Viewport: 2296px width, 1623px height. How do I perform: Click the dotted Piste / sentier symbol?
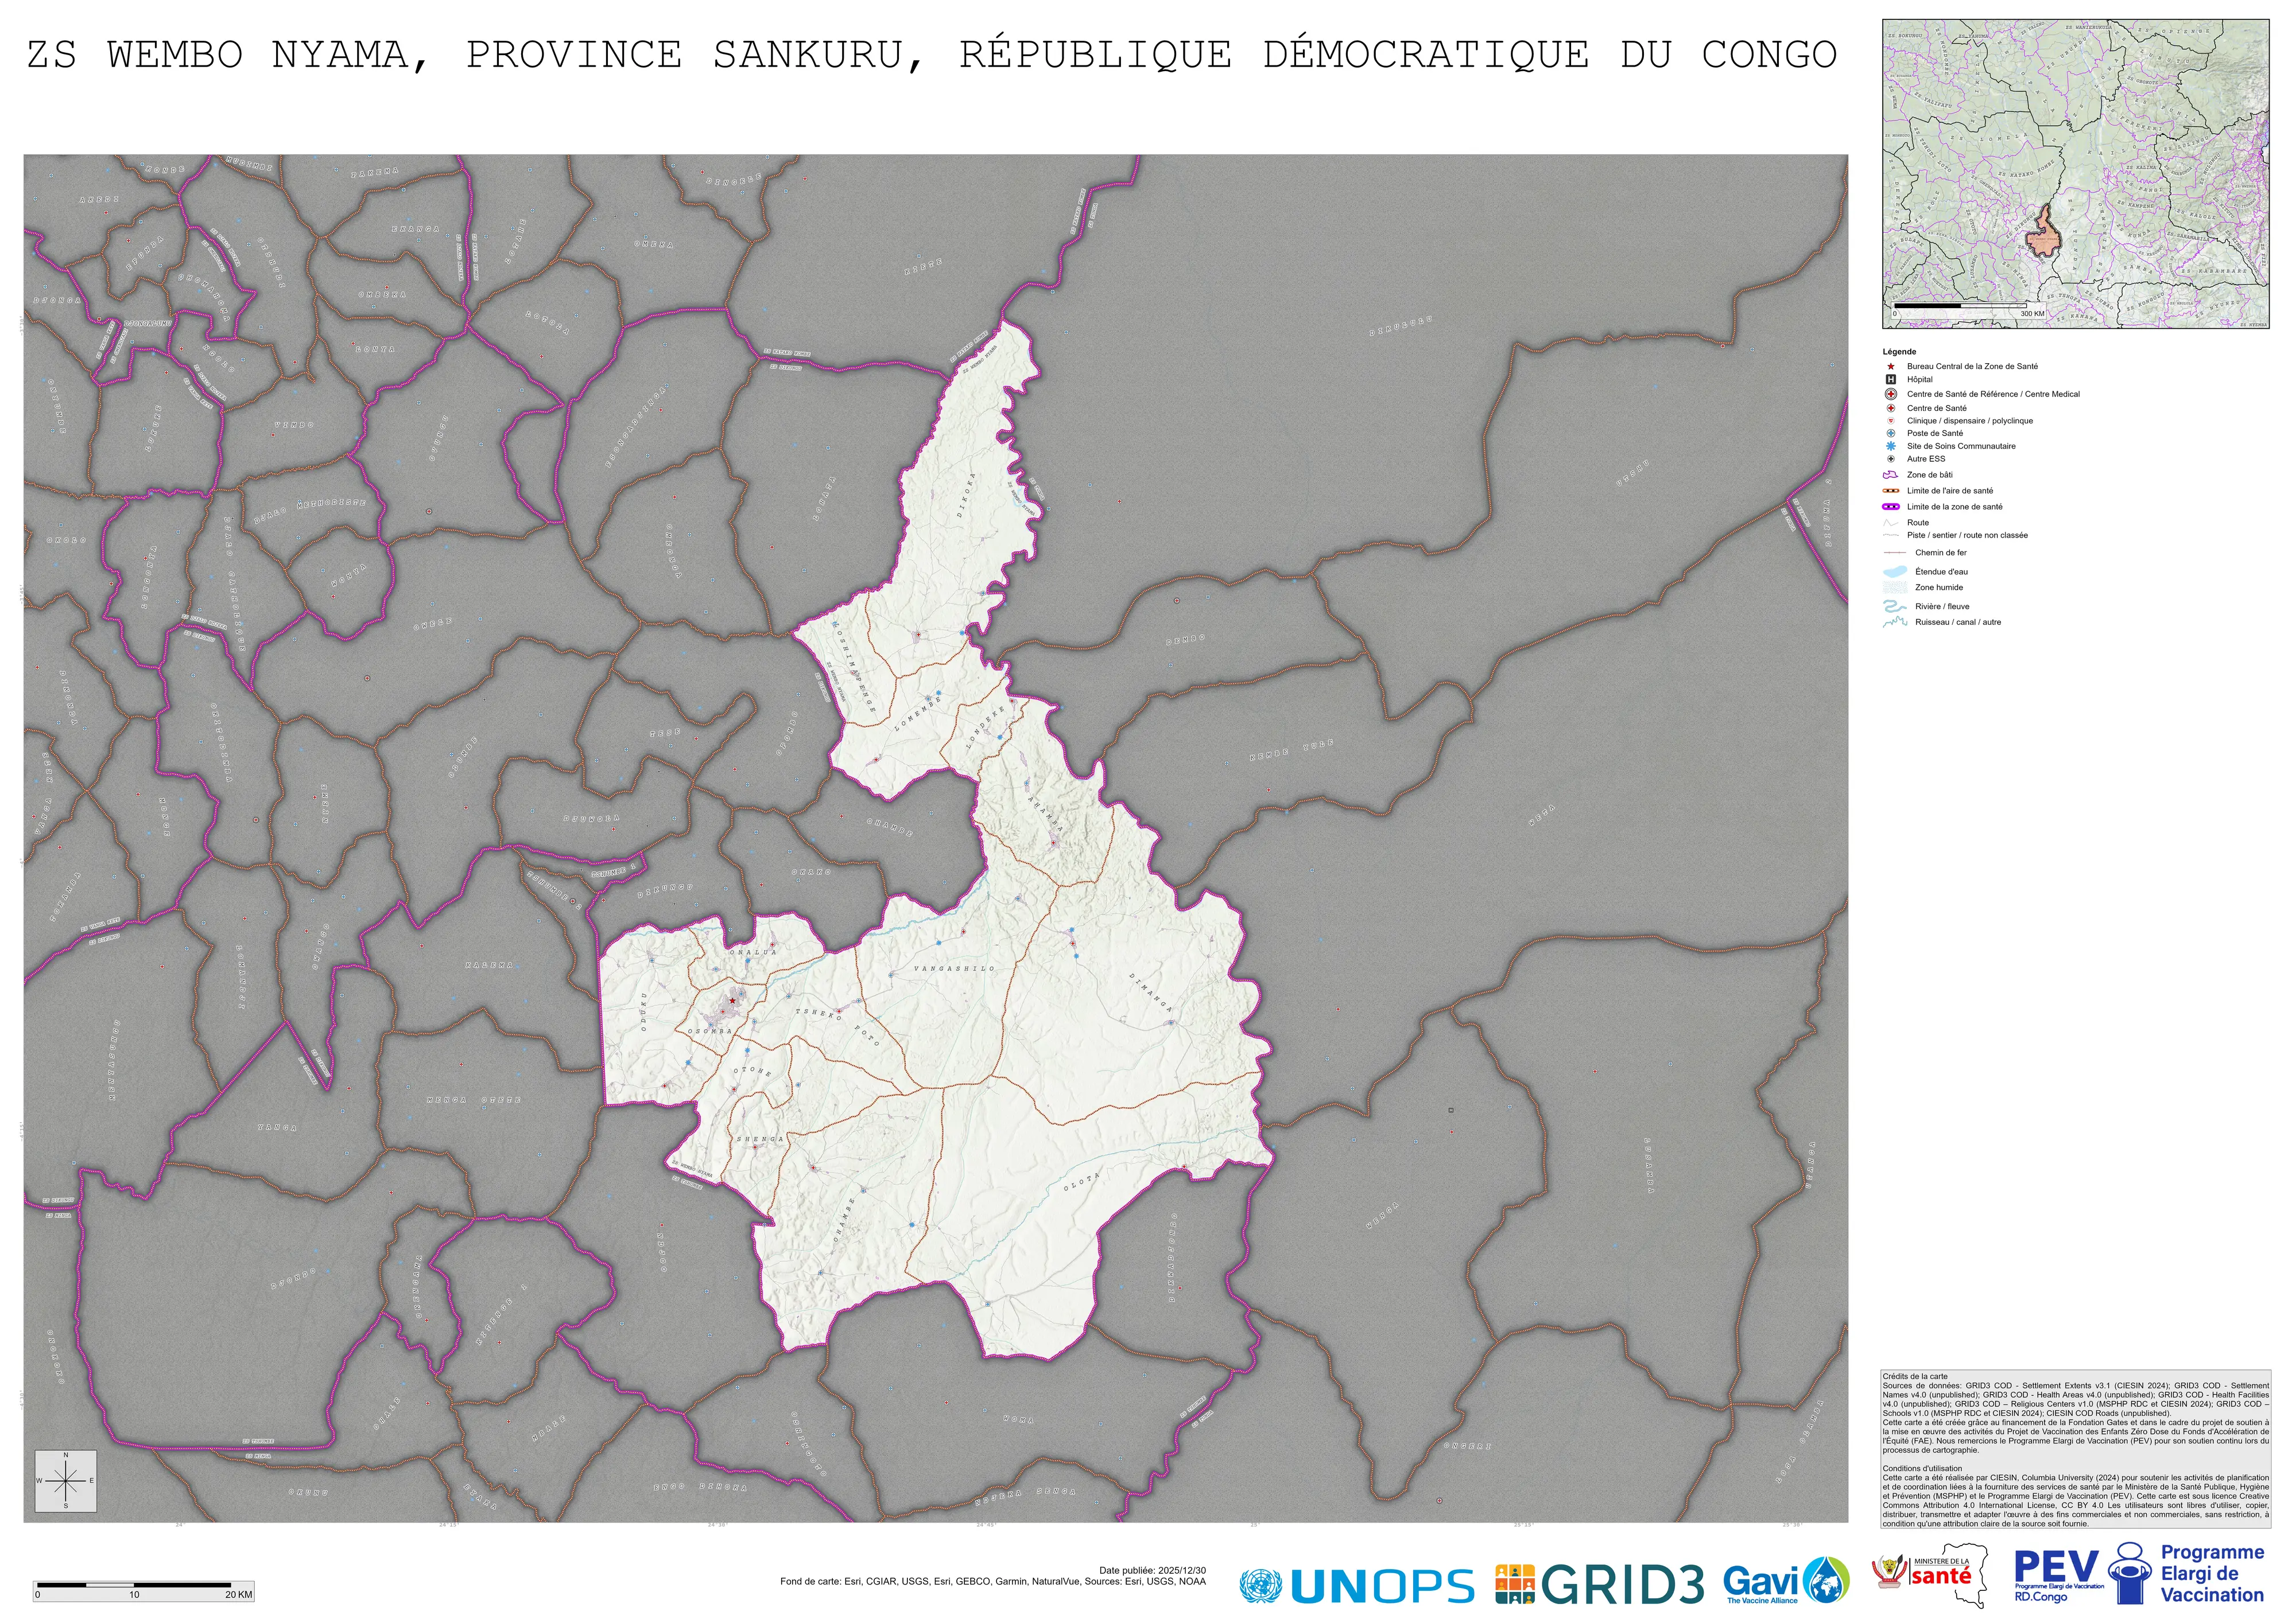point(1890,536)
